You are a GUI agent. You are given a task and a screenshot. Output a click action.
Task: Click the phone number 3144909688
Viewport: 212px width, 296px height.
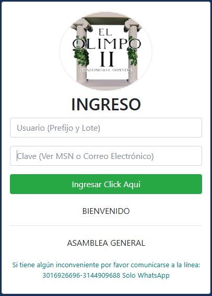[101, 275]
